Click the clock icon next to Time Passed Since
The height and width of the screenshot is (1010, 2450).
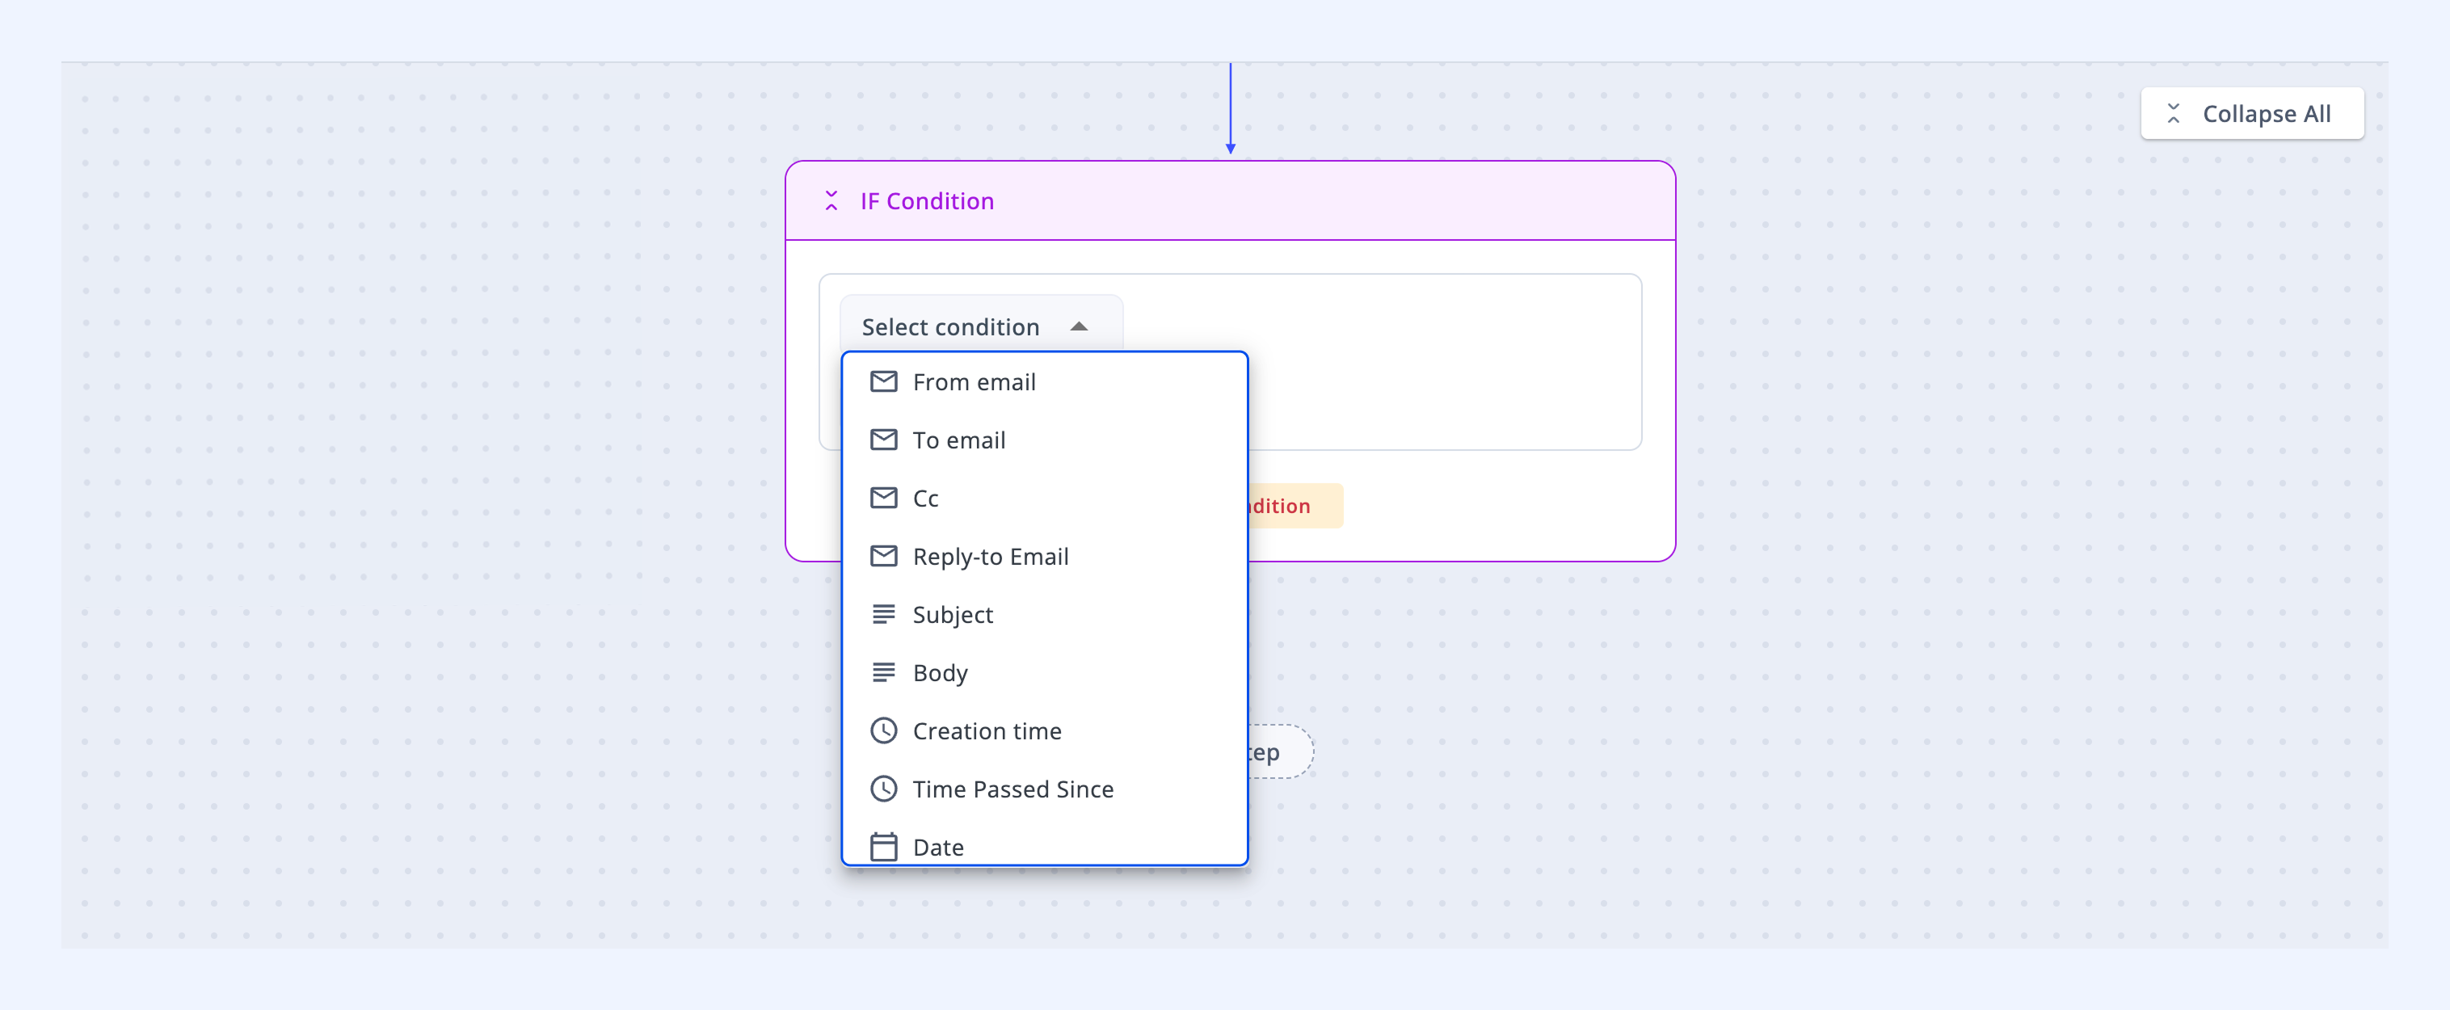tap(883, 789)
